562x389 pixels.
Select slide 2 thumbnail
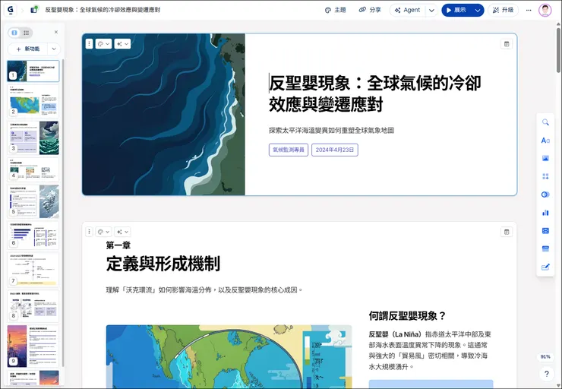coord(33,101)
